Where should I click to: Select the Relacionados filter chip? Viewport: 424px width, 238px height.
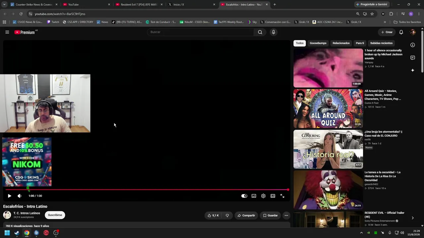click(x=341, y=43)
